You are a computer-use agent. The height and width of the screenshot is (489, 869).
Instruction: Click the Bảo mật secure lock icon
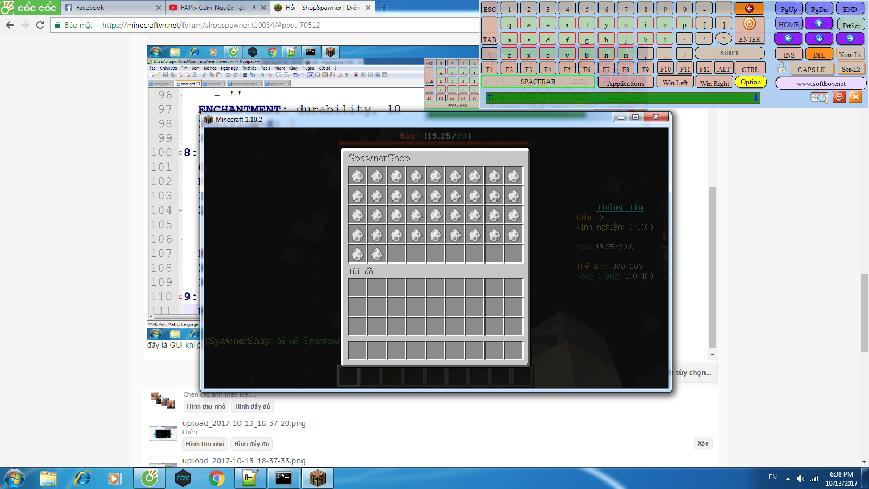[x=58, y=25]
